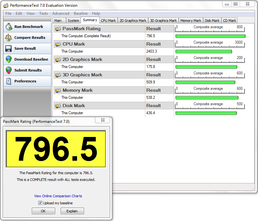Open the Help menu
Image resolution: width=258 pixels, height=221 pixels.
96,13
